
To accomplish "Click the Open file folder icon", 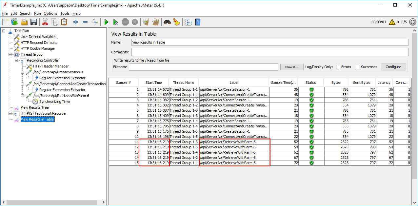I will tap(24, 22).
